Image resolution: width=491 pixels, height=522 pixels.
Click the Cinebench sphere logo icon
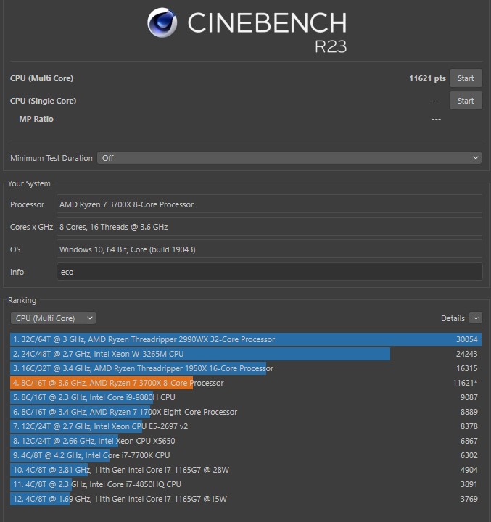(162, 22)
